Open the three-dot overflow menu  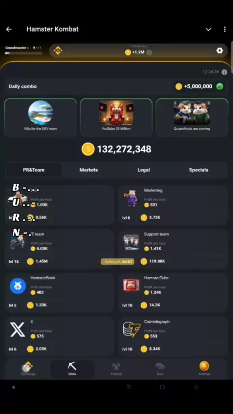coord(225,29)
